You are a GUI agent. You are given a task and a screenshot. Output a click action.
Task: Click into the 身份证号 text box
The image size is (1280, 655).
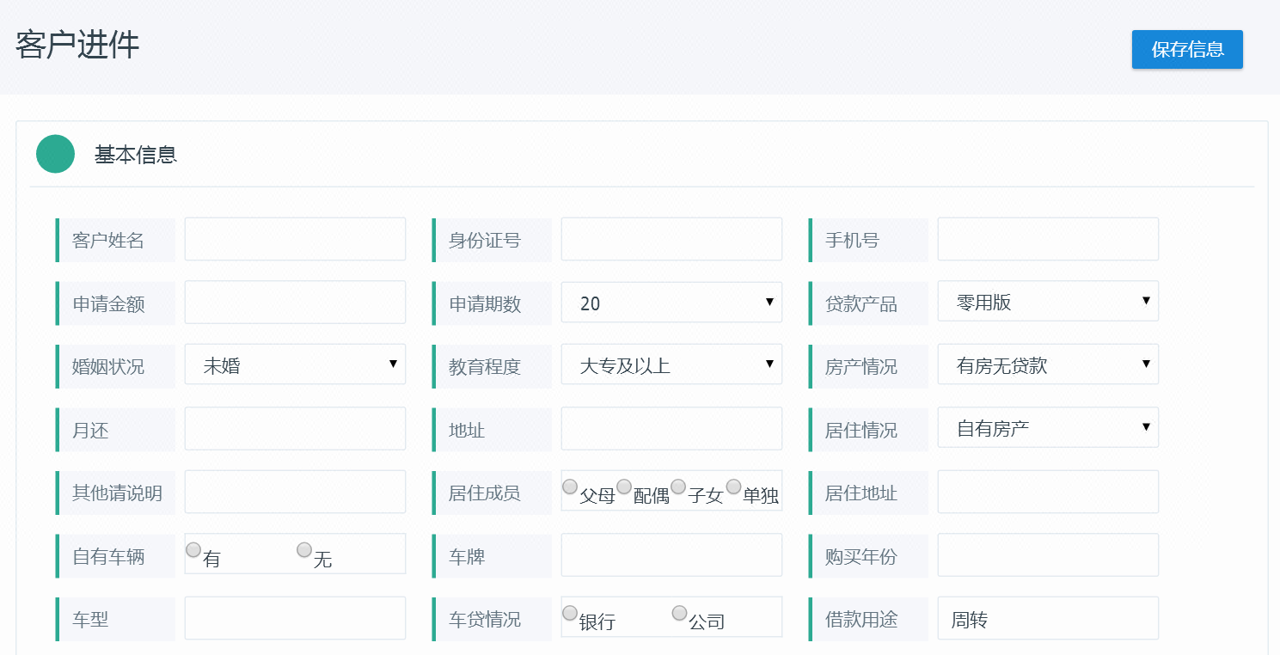point(671,239)
